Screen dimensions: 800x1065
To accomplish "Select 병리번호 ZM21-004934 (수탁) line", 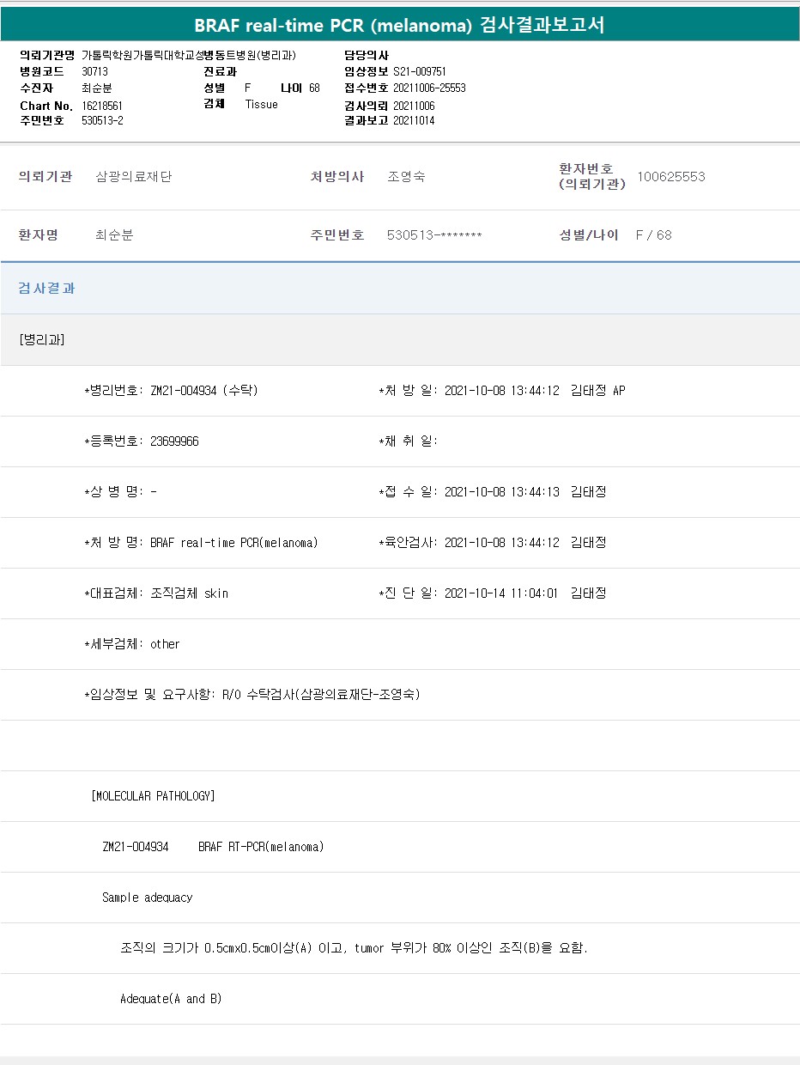I will pos(171,391).
